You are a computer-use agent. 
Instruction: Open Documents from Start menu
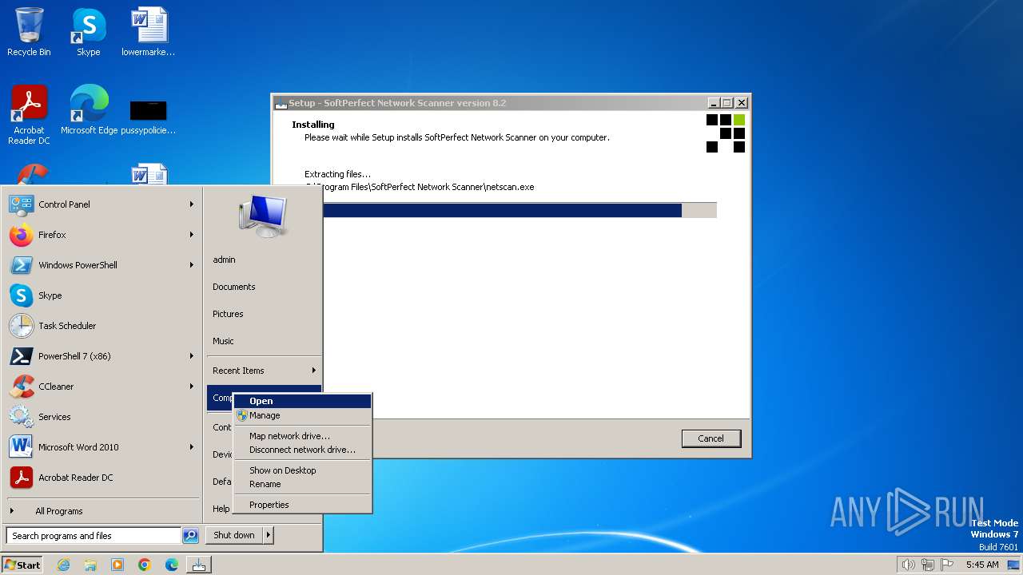264,287
